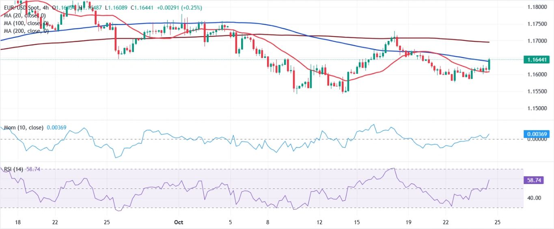554x229 pixels.
Task: Click the Momentum value tag 0.00369
Action: (x=538, y=134)
